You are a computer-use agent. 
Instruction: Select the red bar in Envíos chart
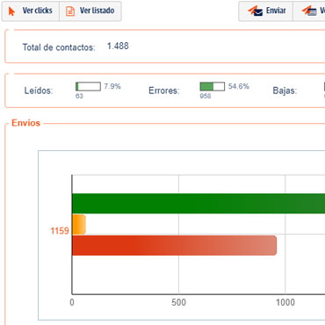(175, 245)
